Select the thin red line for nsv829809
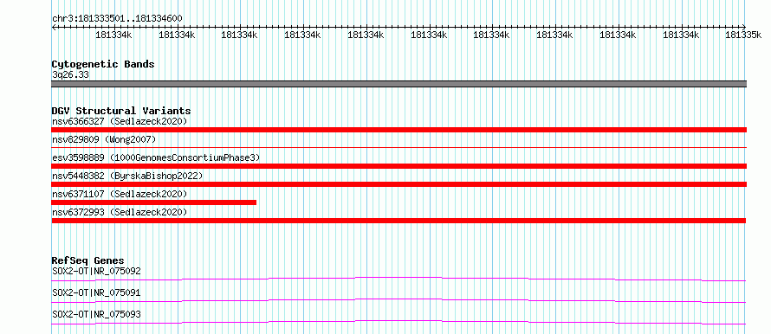 coord(398,147)
